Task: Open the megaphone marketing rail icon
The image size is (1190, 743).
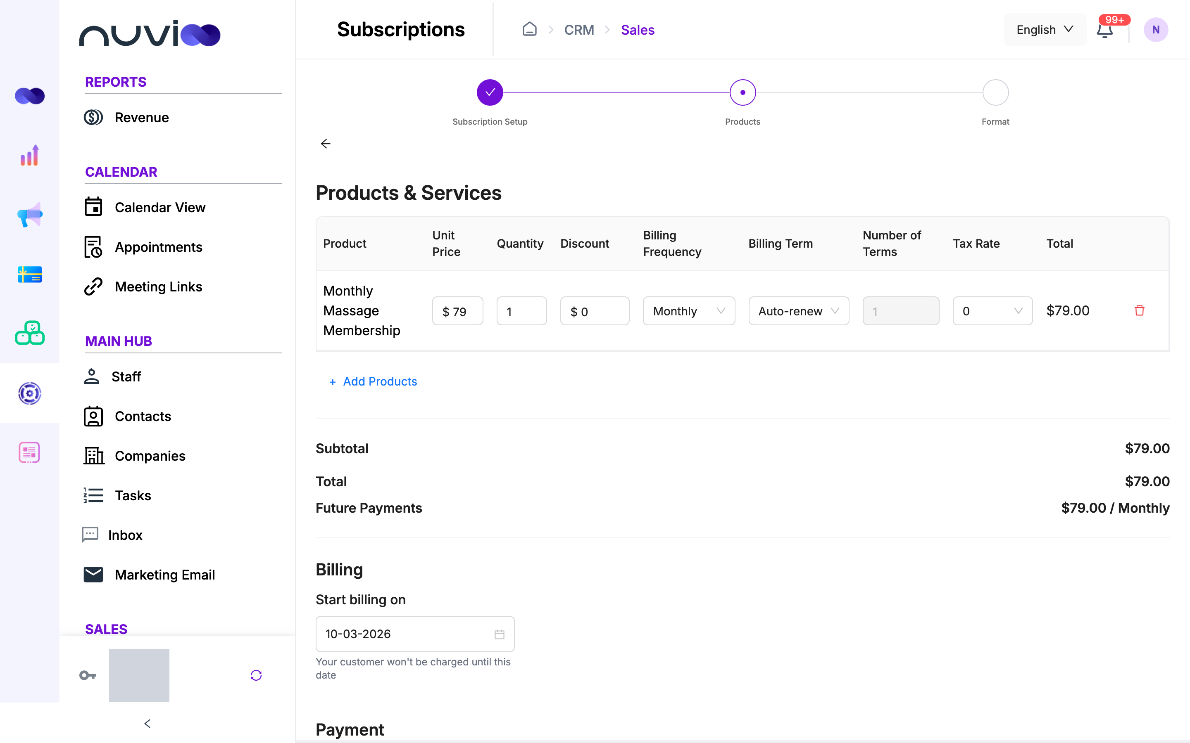Action: coord(29,215)
